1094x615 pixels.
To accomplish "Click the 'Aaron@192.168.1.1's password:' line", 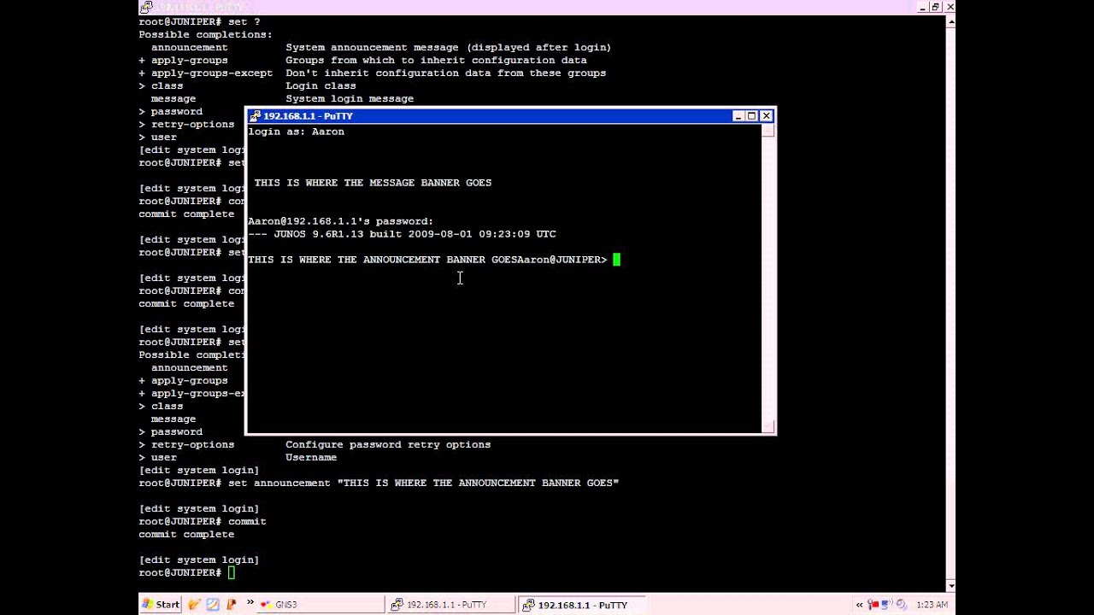I will click(x=340, y=221).
